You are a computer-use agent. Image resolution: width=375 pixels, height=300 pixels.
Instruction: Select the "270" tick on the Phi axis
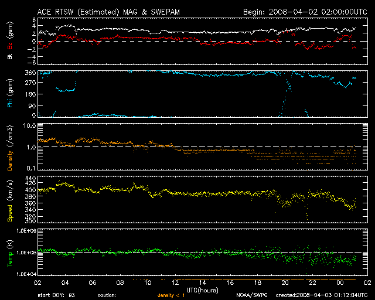(30, 83)
